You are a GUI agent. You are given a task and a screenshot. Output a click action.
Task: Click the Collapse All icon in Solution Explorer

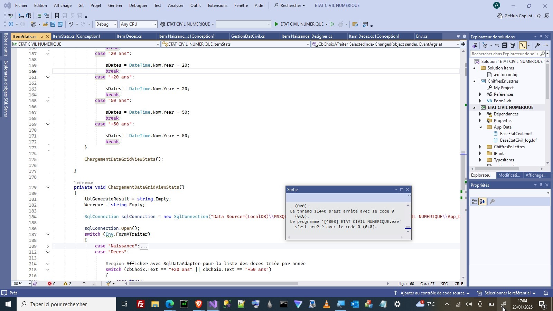[x=505, y=45]
